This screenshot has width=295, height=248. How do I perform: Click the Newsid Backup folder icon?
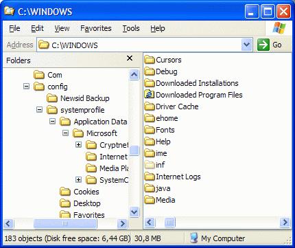click(52, 98)
